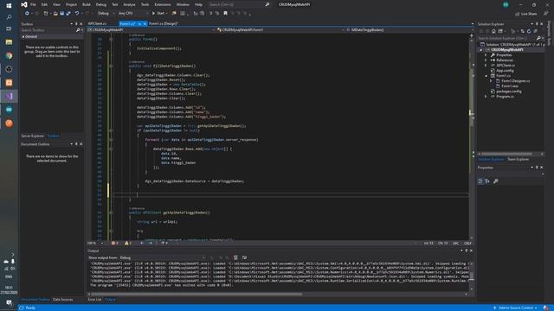The image size is (554, 311).
Task: Click the Visual Studio search box
Action: [x=239, y=4]
